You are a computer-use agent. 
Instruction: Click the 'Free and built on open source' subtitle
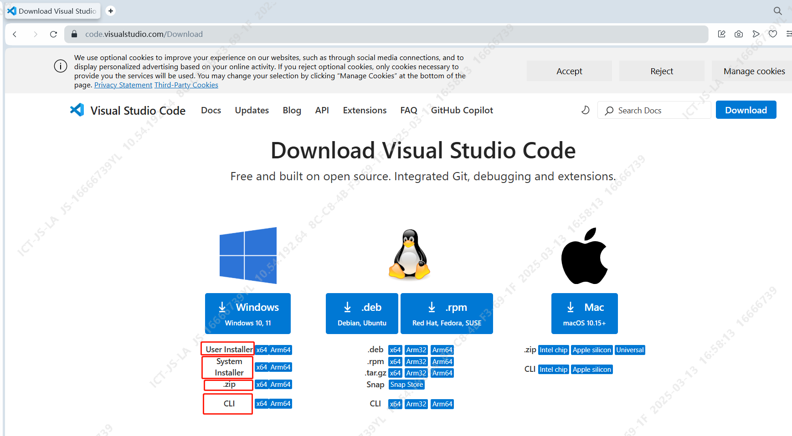pos(423,177)
